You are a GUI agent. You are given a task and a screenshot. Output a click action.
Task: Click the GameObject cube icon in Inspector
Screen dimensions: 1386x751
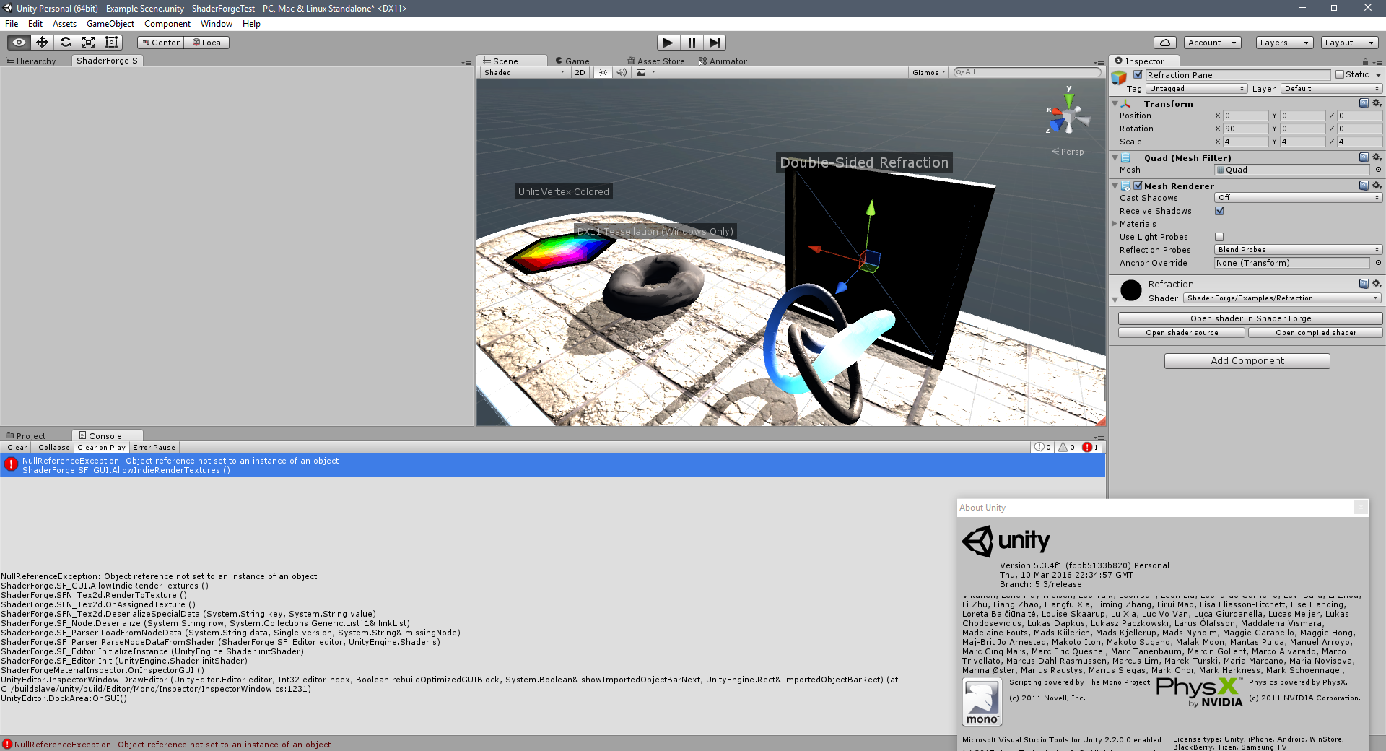tap(1120, 77)
